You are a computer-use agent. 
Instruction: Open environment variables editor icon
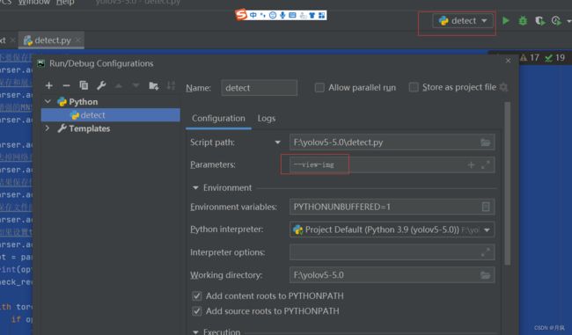(x=486, y=207)
